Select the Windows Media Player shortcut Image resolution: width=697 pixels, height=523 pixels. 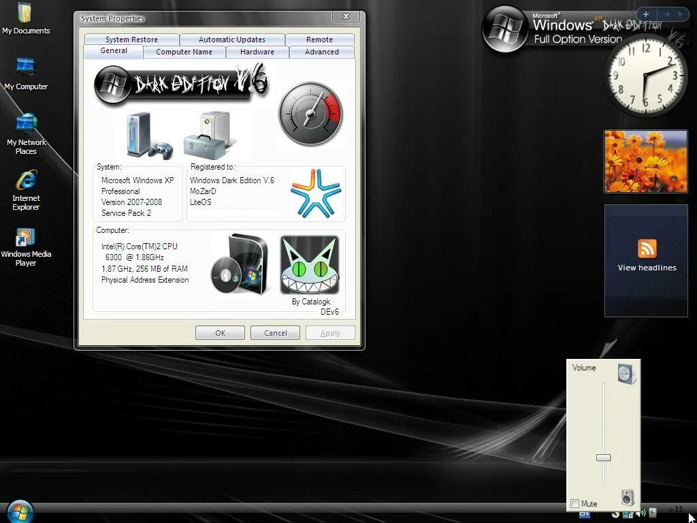coord(26,247)
